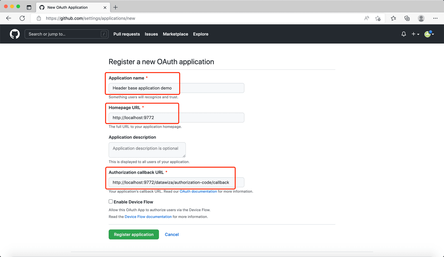Reload the page with the refresh icon
The image size is (444, 257).
(22, 18)
